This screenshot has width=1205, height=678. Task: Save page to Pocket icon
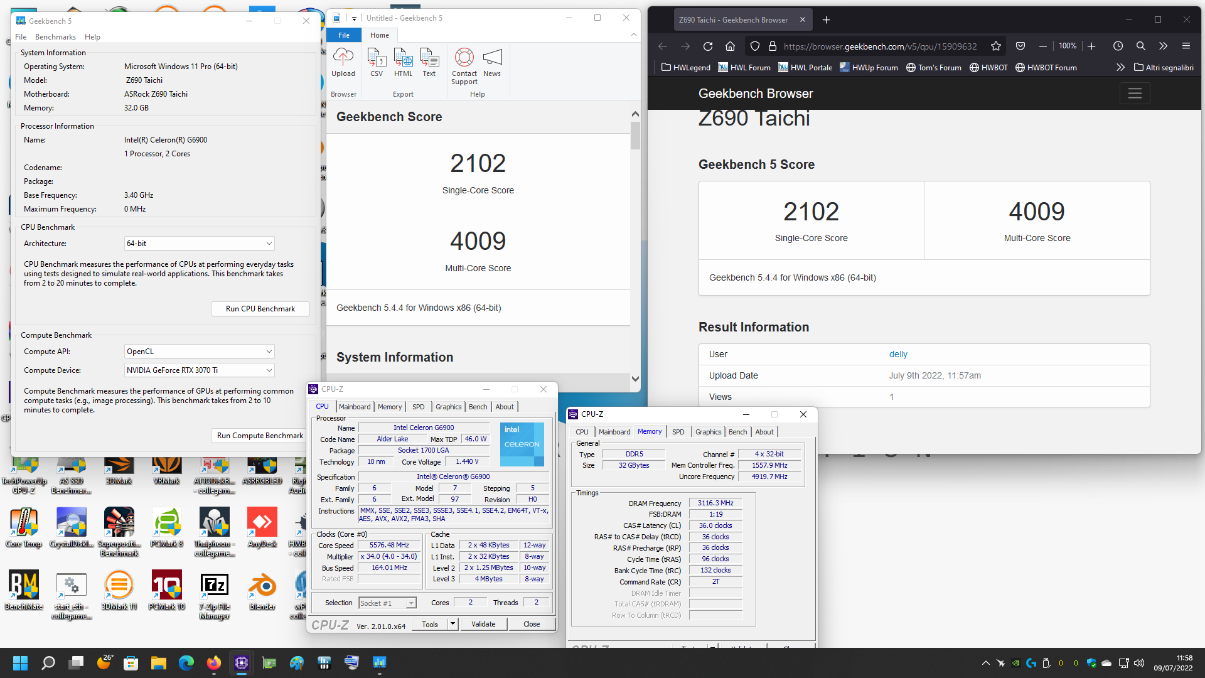1020,46
